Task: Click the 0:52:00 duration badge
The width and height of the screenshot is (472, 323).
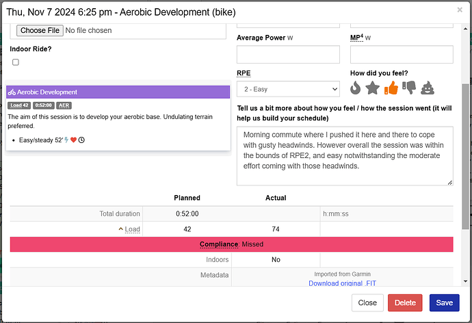Action: pyautogui.click(x=43, y=105)
